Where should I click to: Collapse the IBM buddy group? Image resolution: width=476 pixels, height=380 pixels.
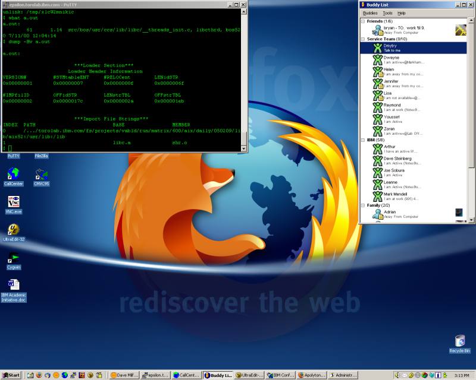click(x=363, y=140)
